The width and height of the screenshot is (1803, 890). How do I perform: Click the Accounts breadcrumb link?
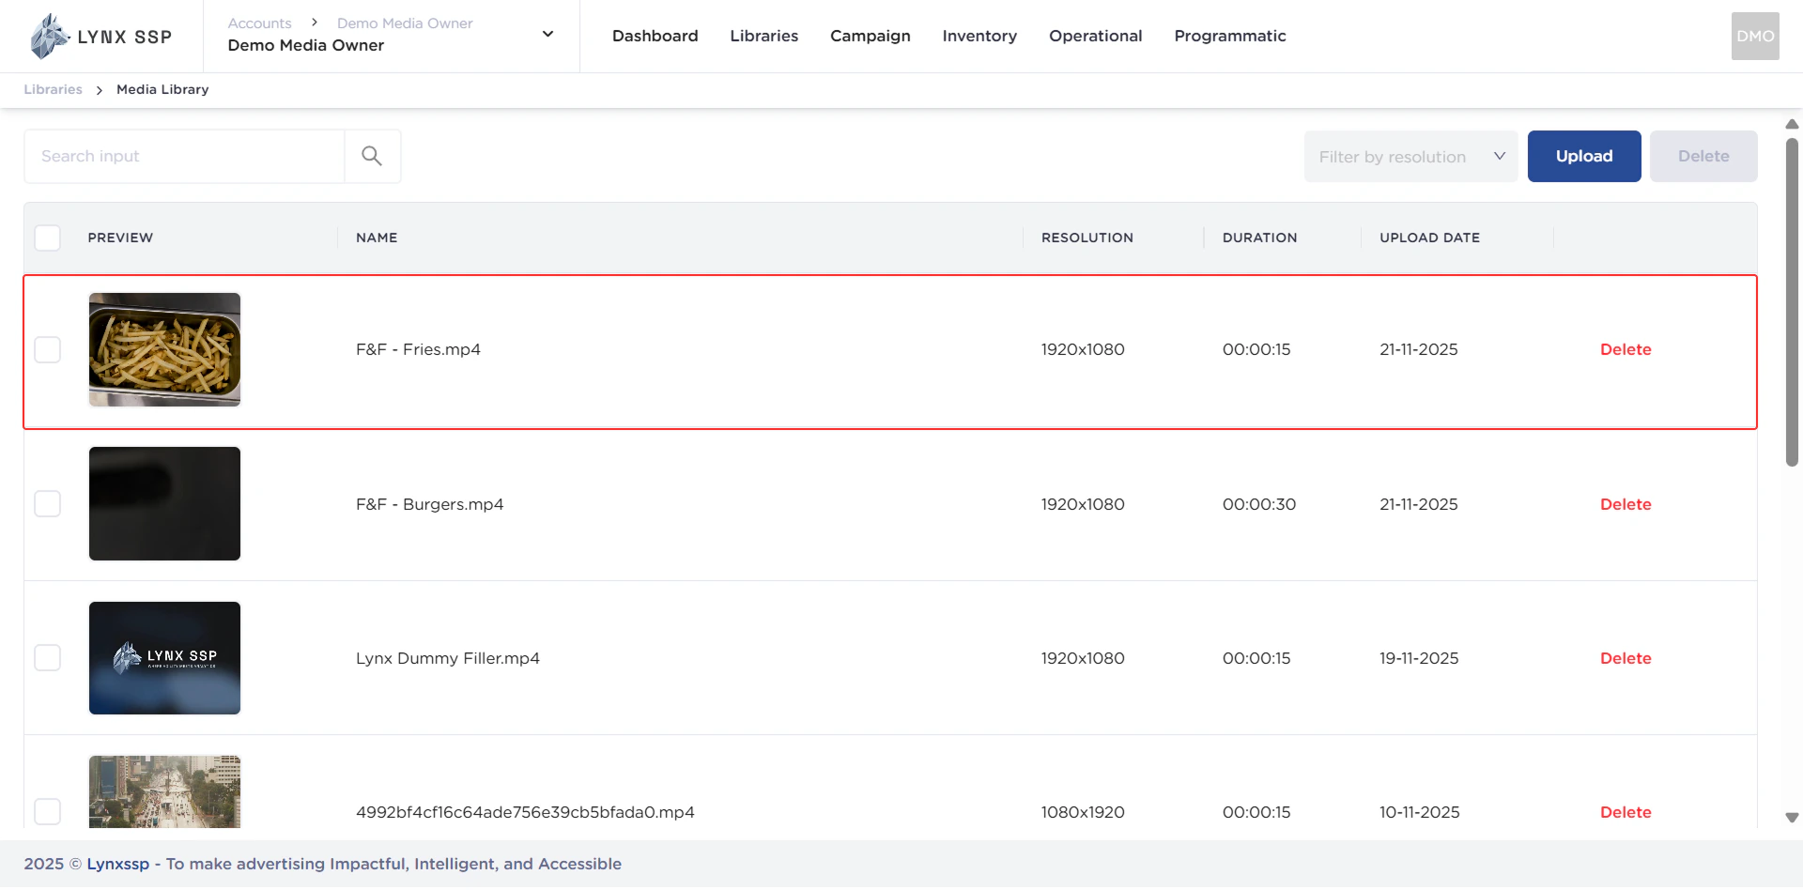[259, 23]
